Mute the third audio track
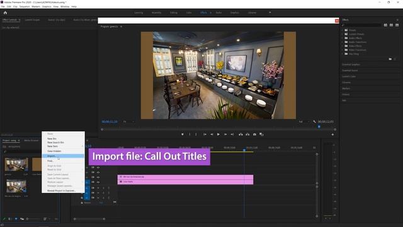403x227 pixels. (98, 197)
